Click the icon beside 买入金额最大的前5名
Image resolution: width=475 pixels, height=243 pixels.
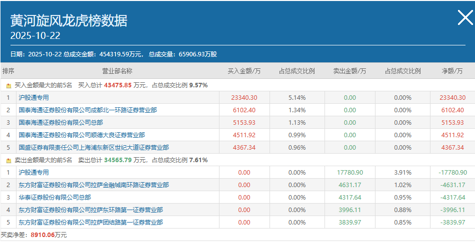9,85
